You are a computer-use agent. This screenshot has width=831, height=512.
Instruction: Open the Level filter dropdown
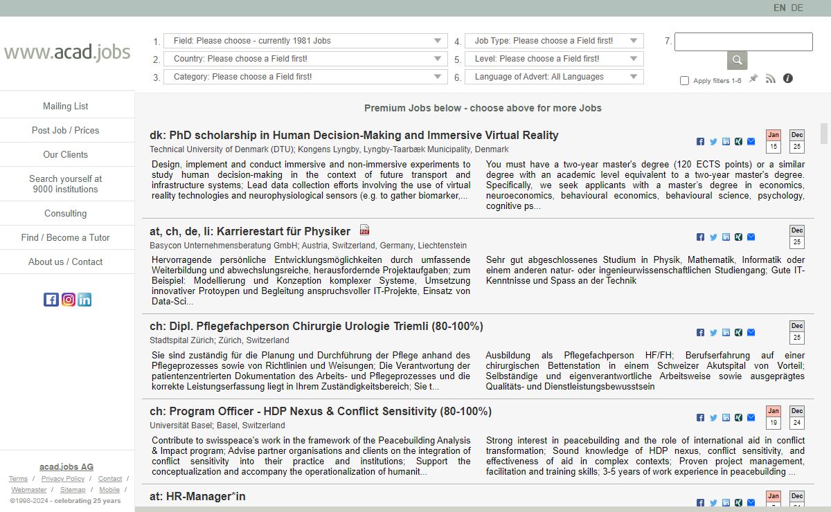(x=554, y=59)
